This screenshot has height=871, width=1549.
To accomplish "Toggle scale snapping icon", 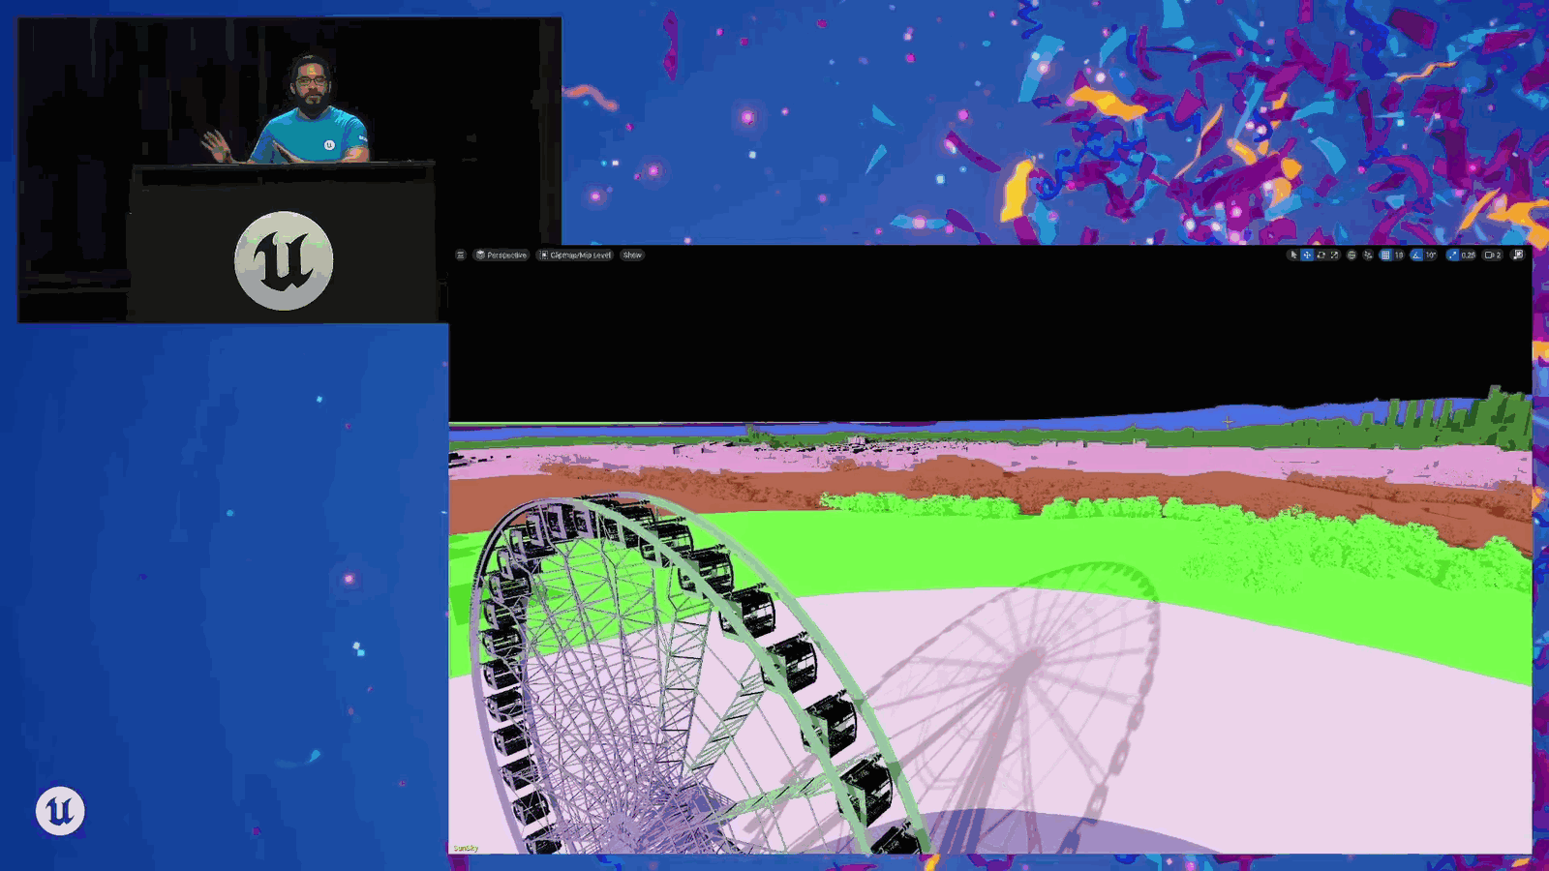I will [1452, 255].
